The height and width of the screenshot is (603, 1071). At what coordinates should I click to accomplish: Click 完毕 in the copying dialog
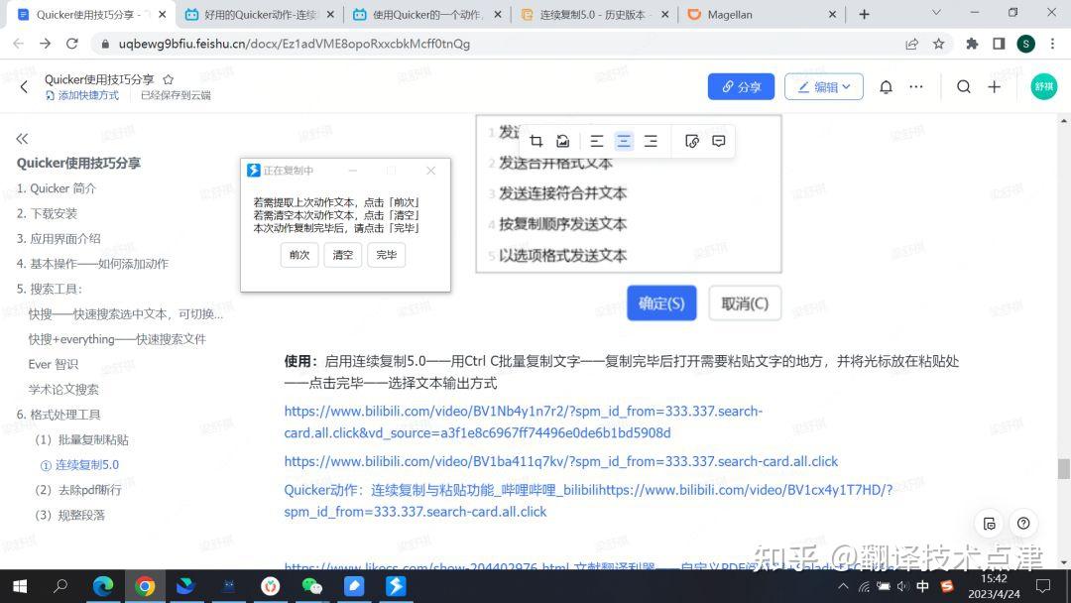click(x=386, y=255)
